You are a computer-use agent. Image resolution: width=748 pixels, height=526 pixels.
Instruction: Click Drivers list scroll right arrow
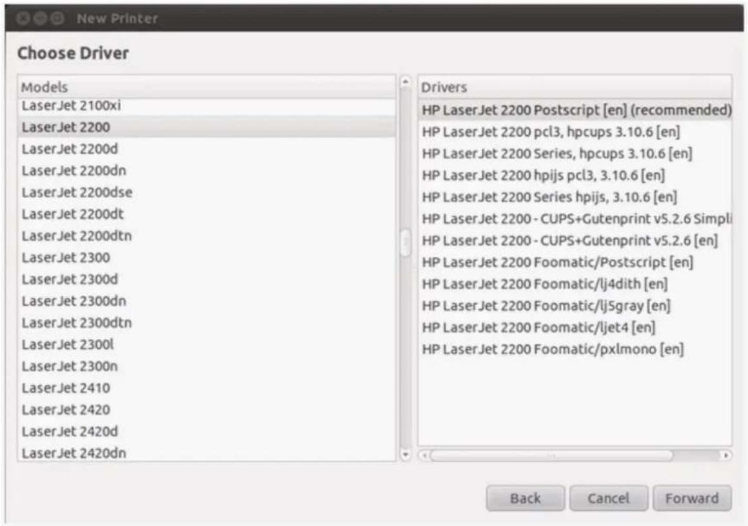click(726, 455)
